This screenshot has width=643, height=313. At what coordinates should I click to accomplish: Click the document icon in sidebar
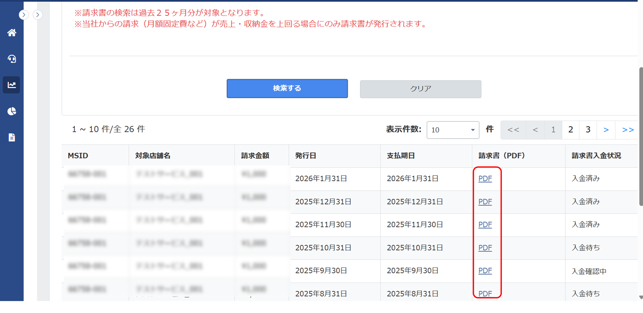12,137
